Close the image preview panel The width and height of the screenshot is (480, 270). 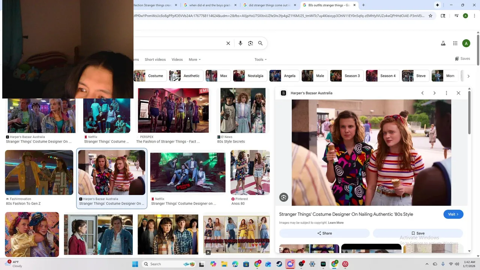tap(458, 93)
